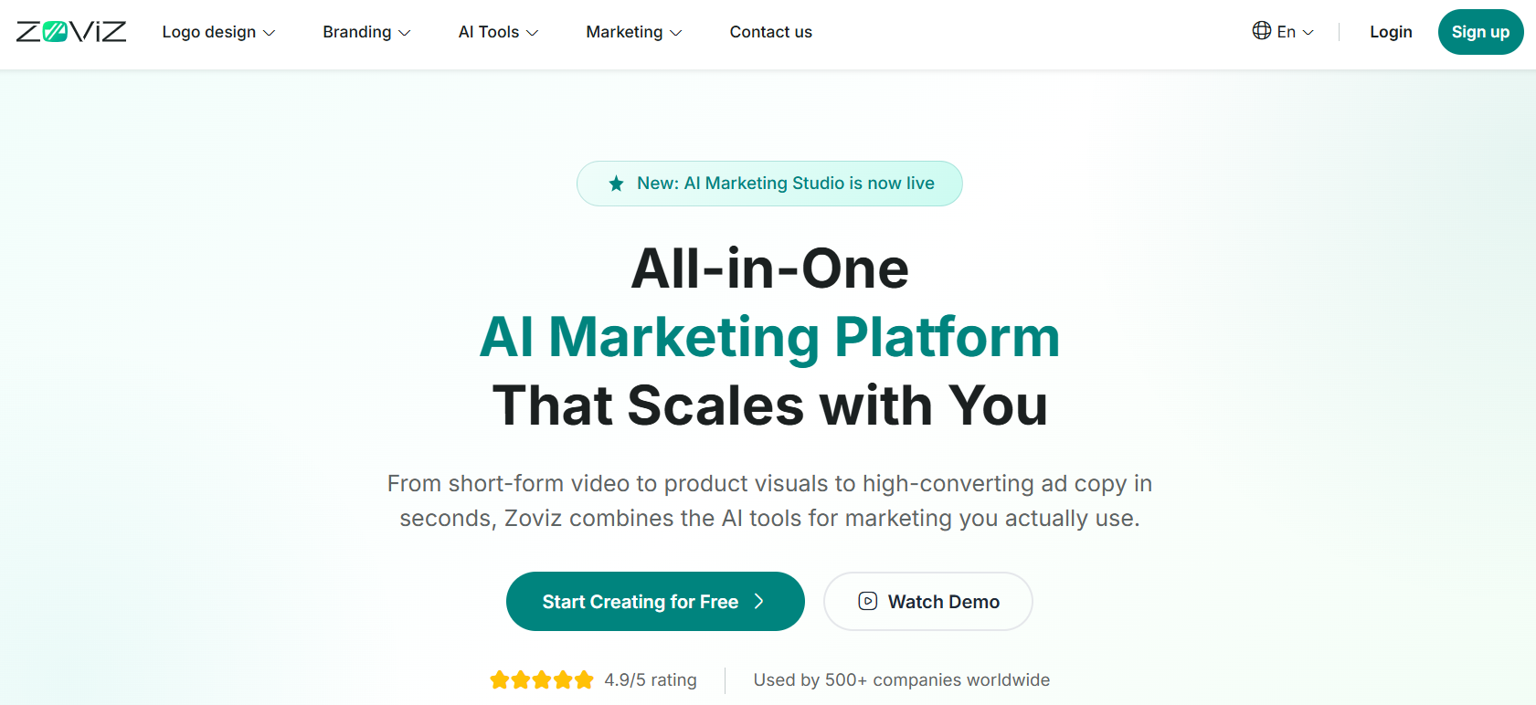The width and height of the screenshot is (1536, 705).
Task: Click the five-star rating icons
Action: 542,679
